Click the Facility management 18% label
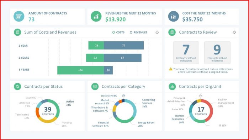The height and width of the screenshot is (140, 249). pos(226,103)
